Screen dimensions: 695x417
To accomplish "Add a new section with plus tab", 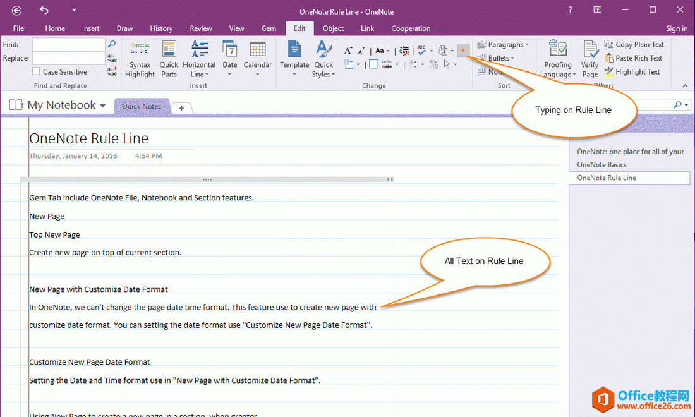I will pyautogui.click(x=181, y=108).
